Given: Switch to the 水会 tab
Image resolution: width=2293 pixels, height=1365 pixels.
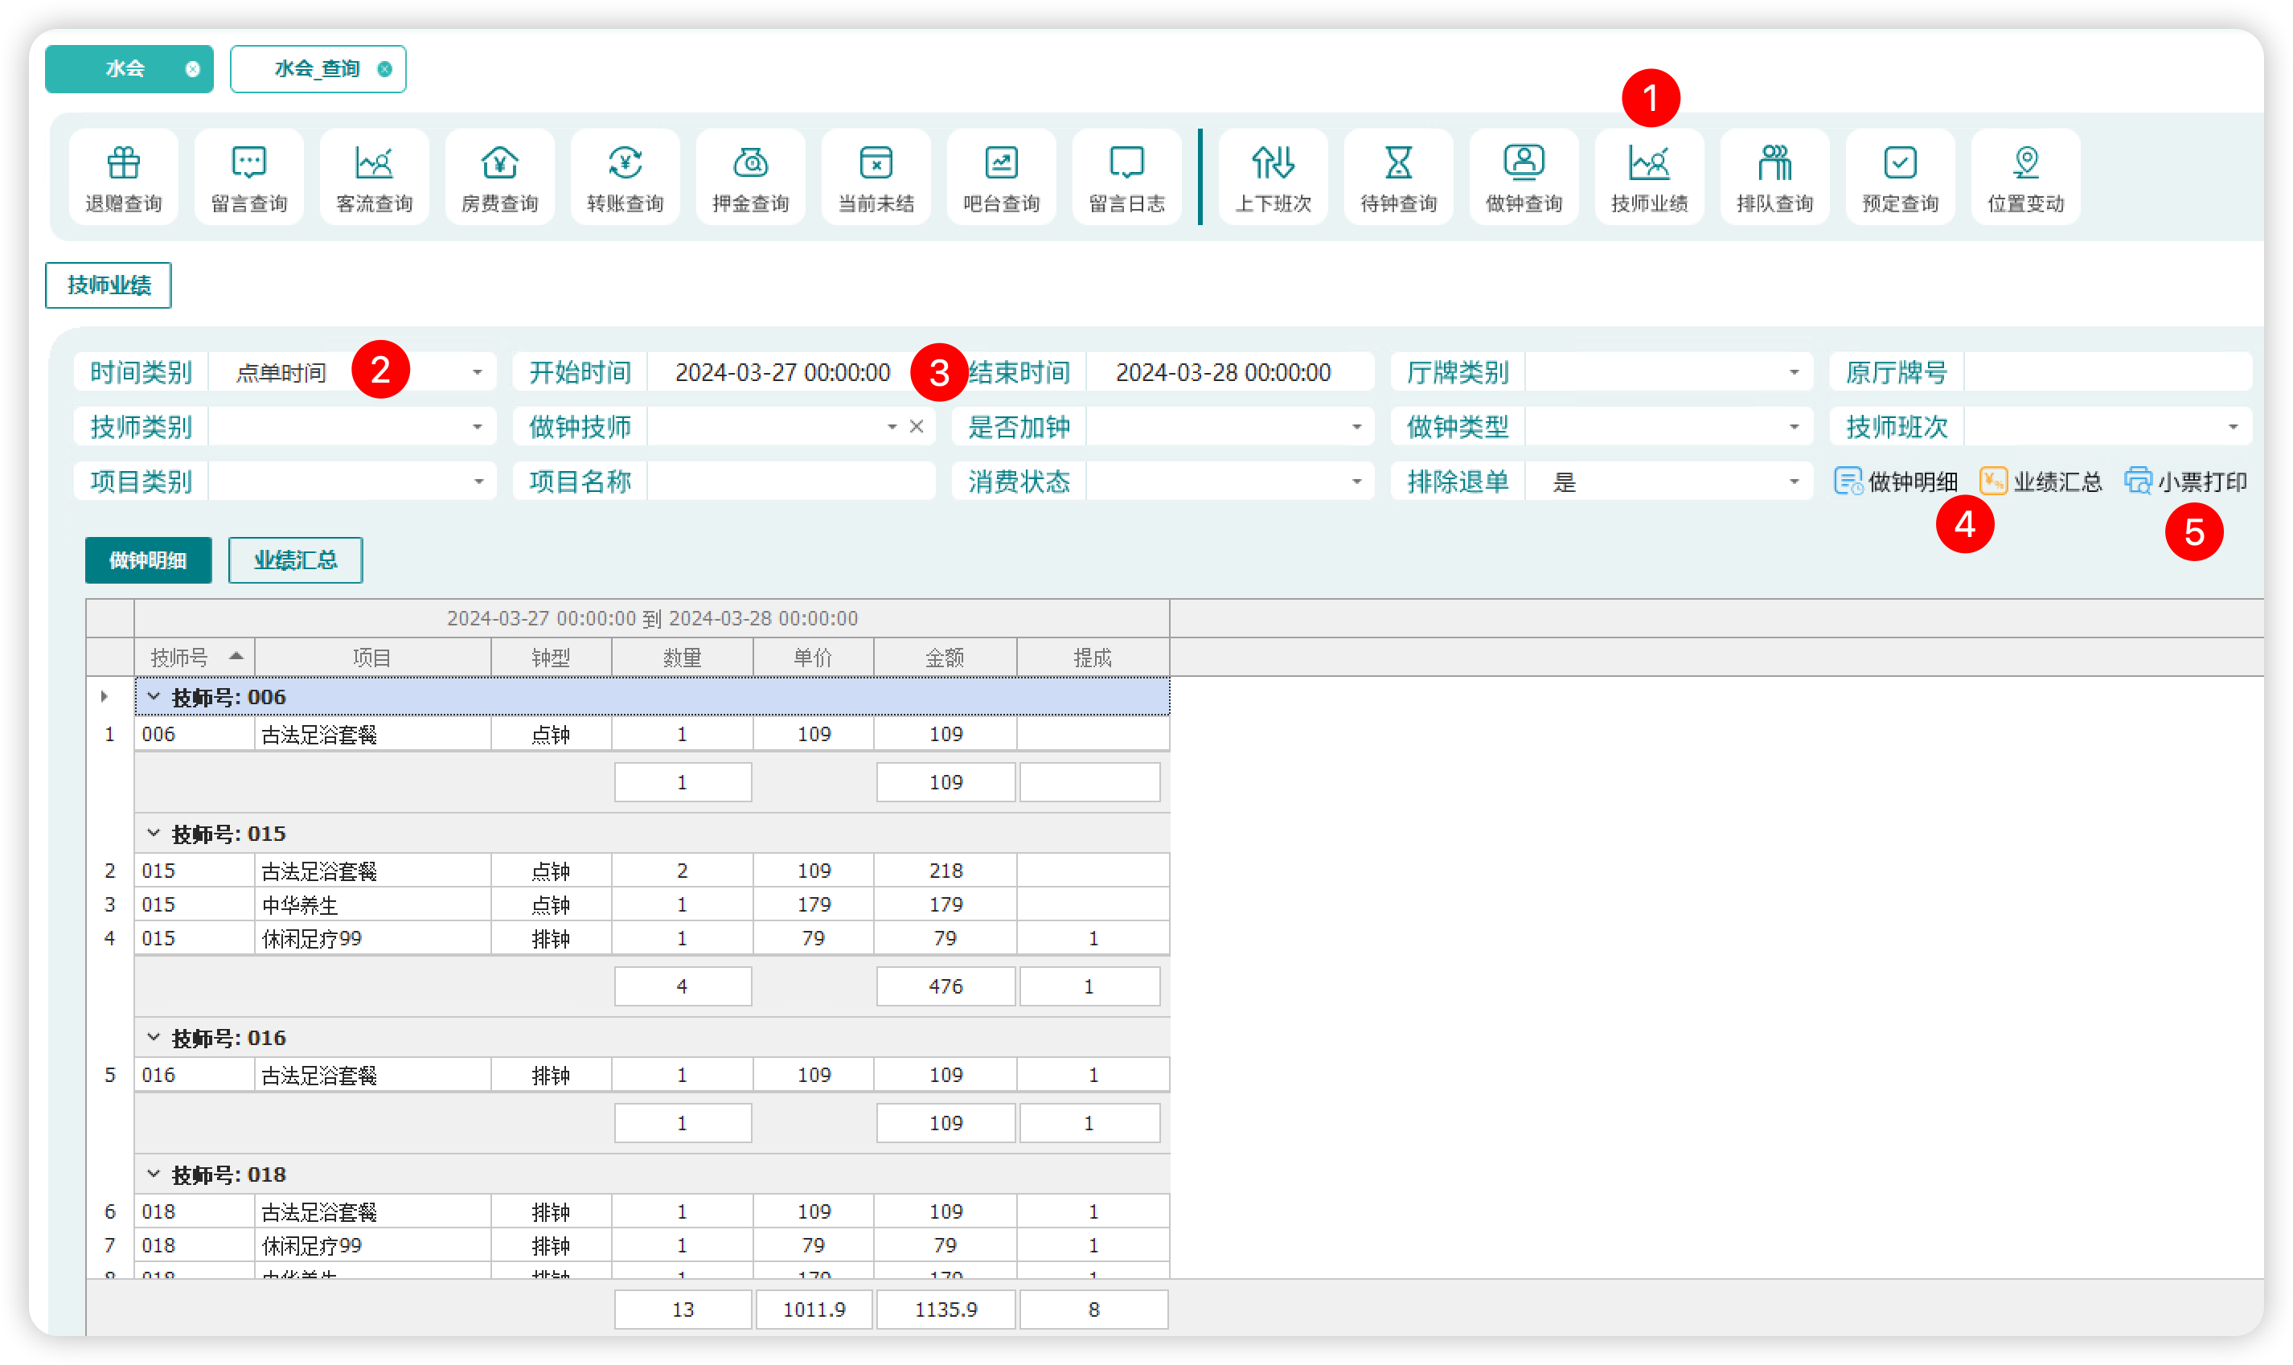Looking at the screenshot, I should tap(126, 69).
